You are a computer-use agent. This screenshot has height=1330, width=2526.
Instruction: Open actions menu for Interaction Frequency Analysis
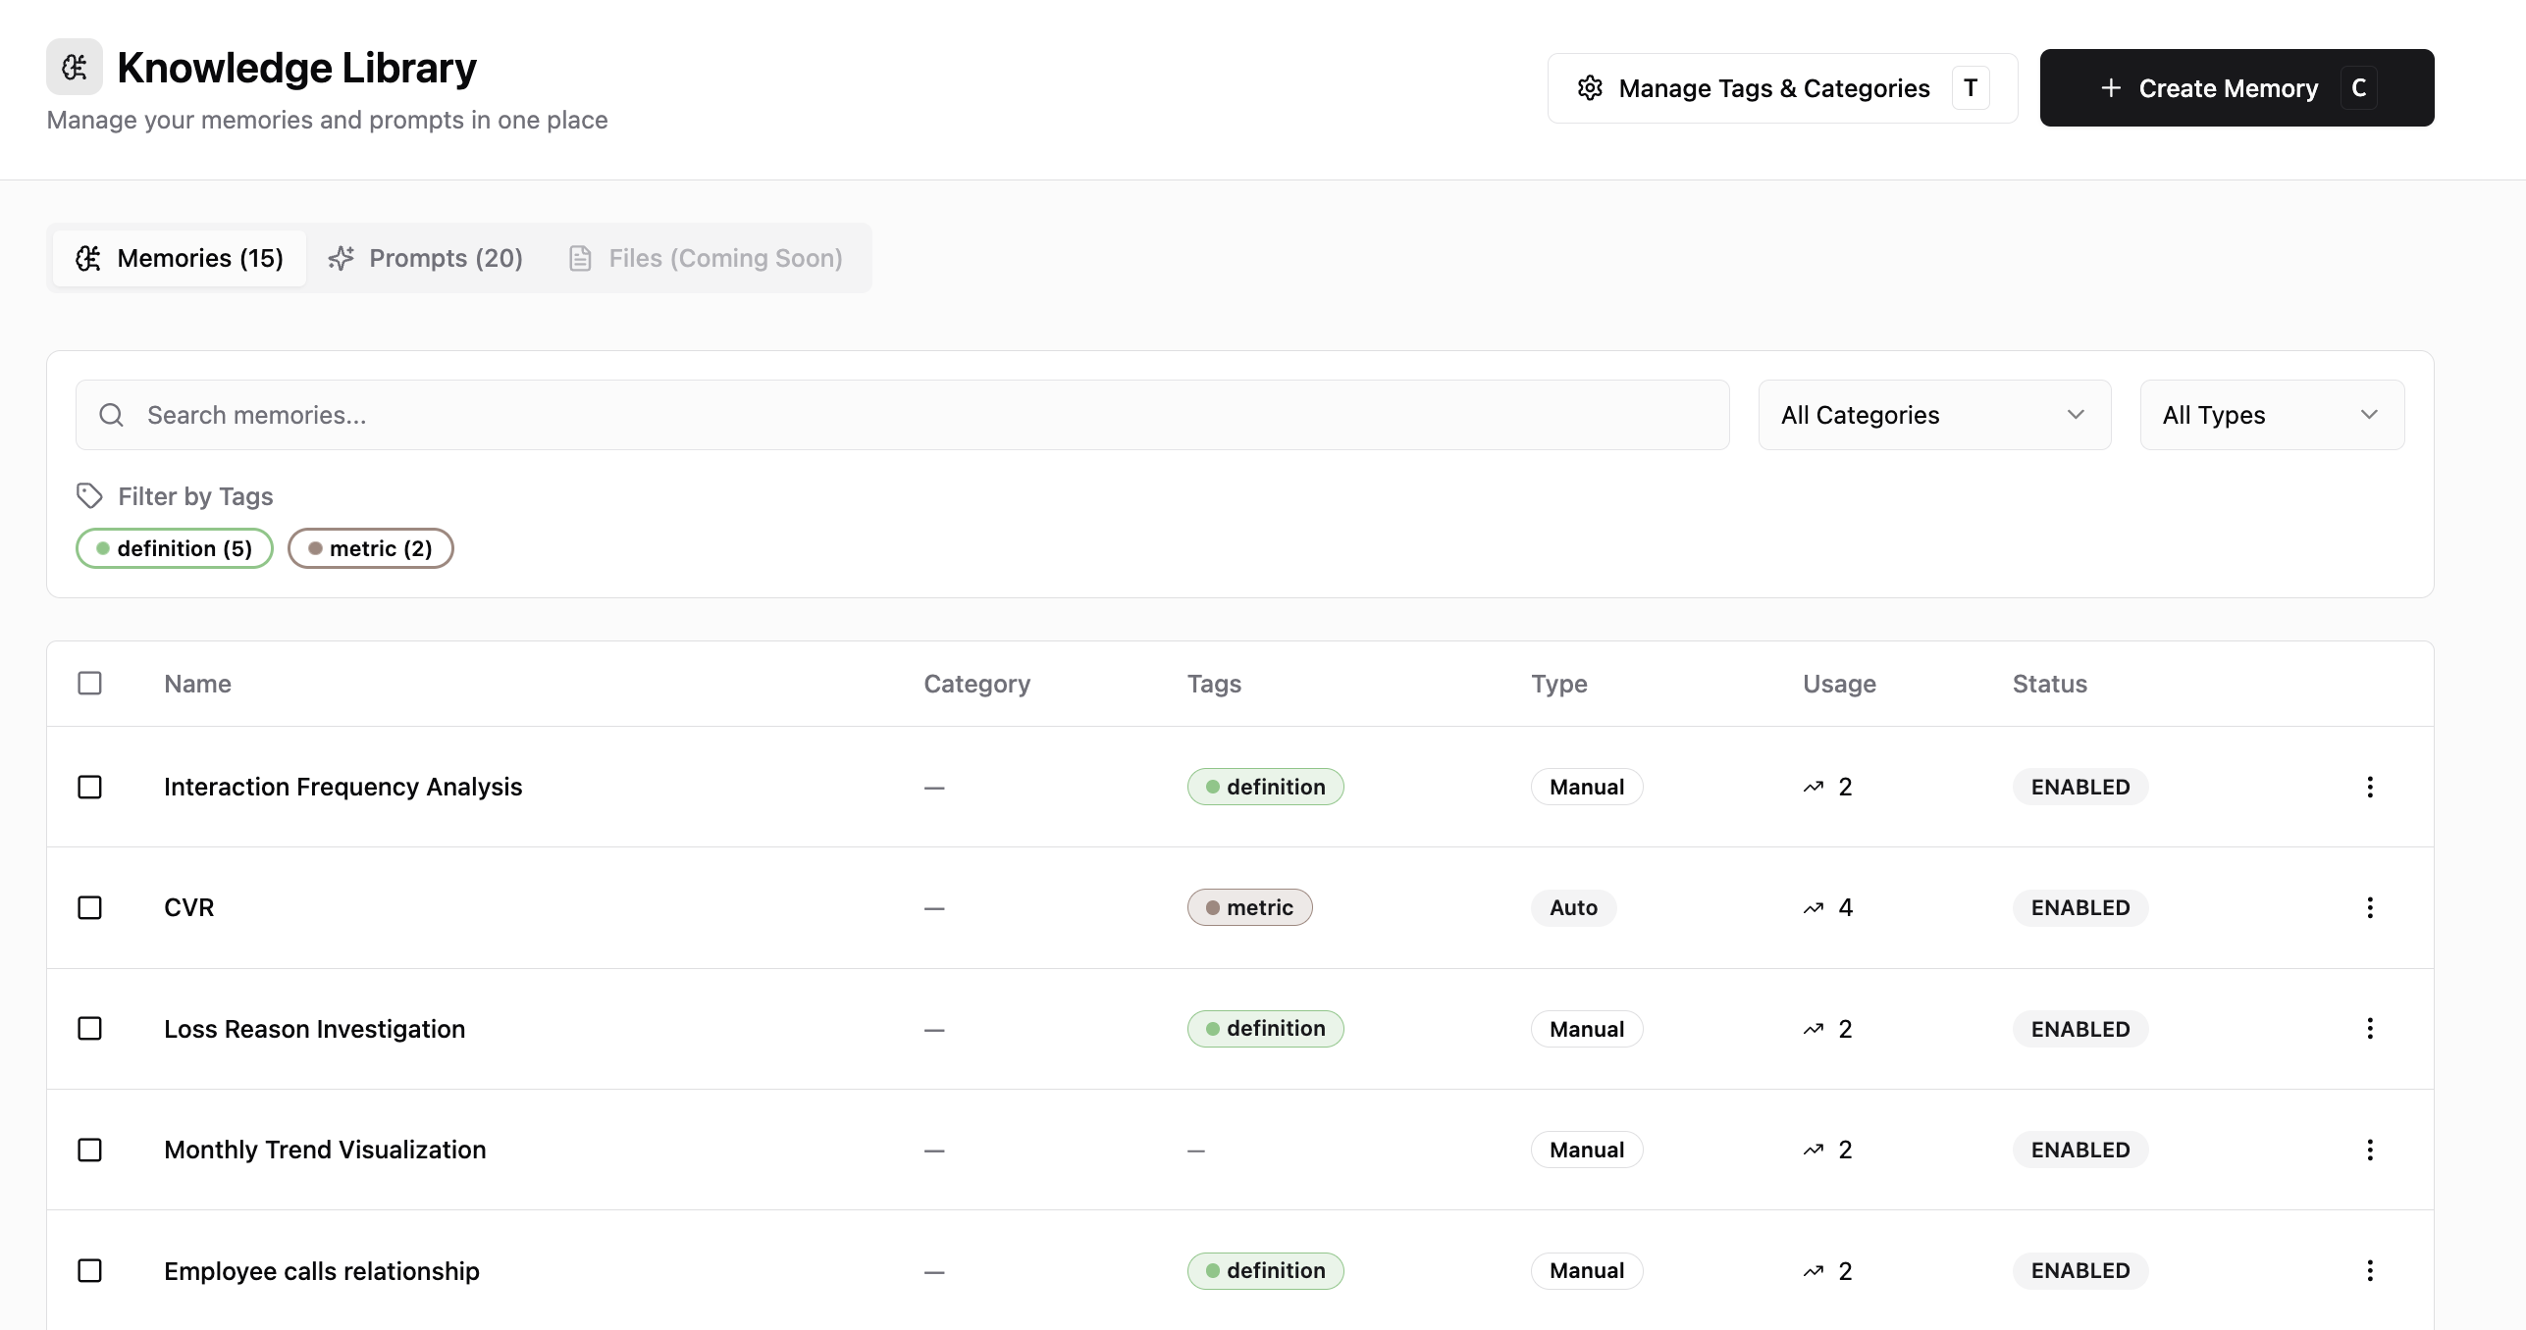pos(2369,787)
